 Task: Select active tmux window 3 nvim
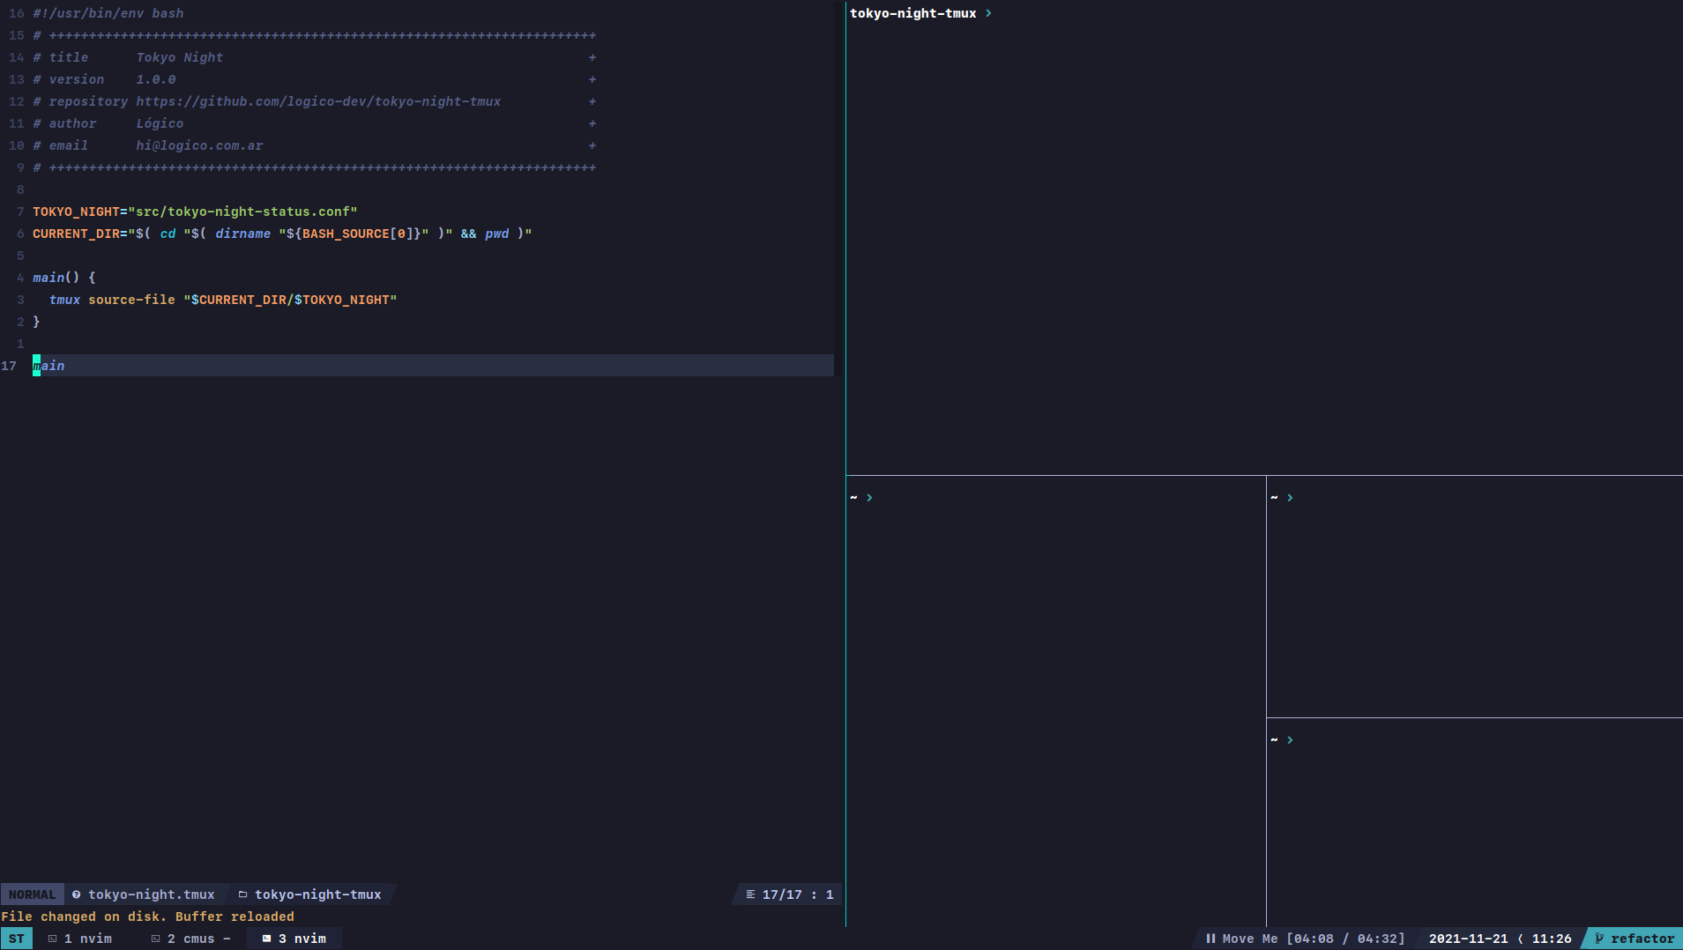pos(295,939)
